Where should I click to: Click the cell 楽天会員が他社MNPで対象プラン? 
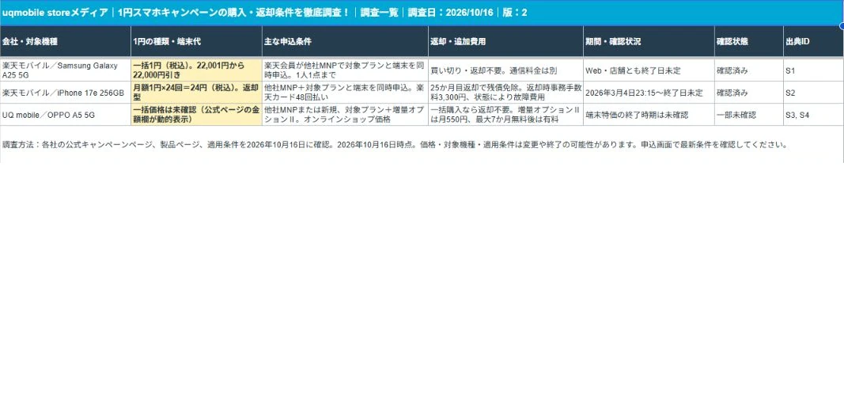click(345, 70)
